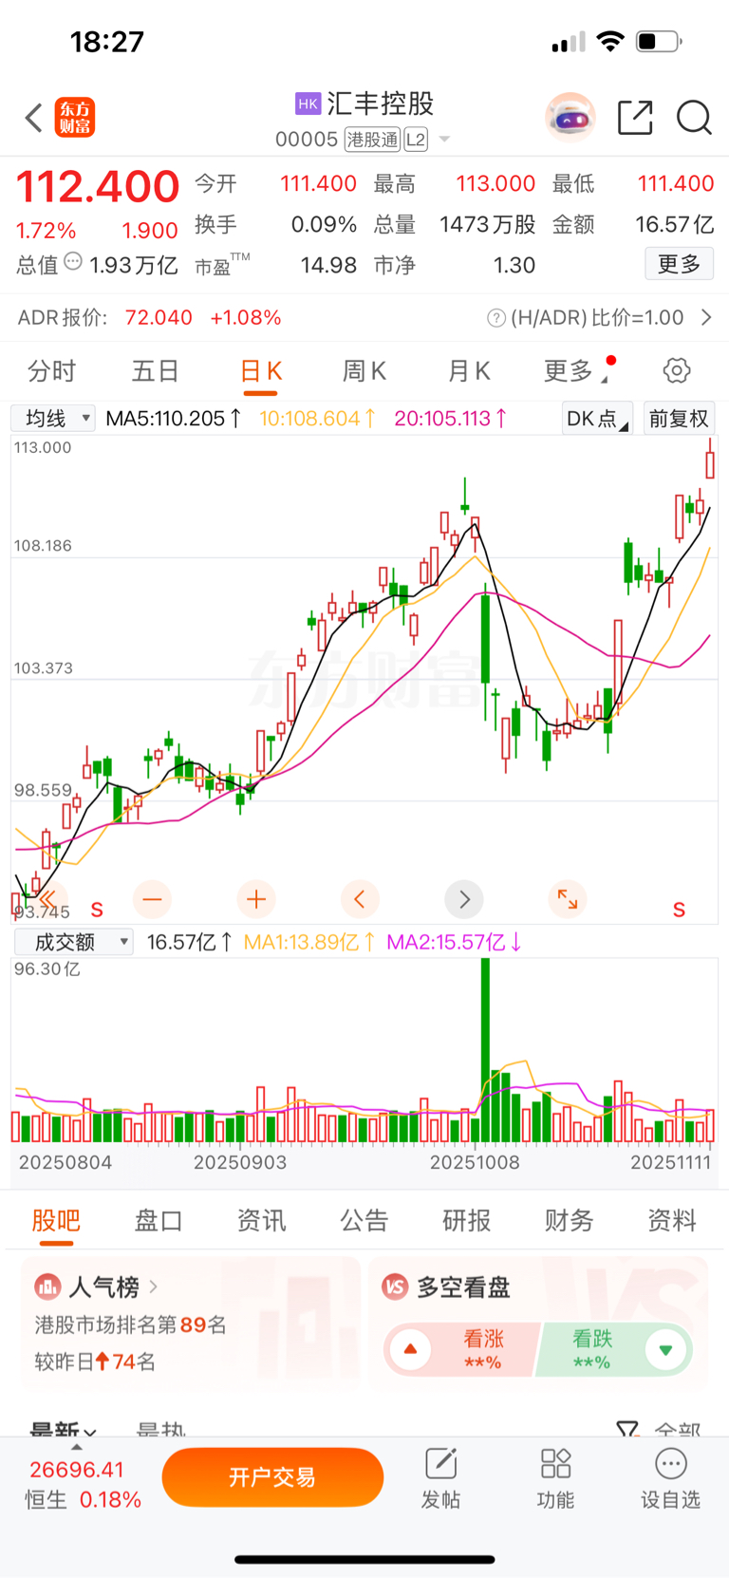Tap the 人气榜 ranking icon
Viewport: 729px width, 1578px height.
[x=47, y=1287]
